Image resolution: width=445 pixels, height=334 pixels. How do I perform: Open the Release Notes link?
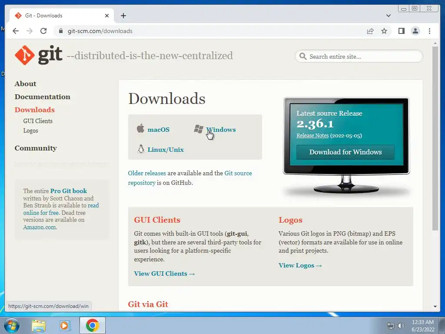(312, 136)
